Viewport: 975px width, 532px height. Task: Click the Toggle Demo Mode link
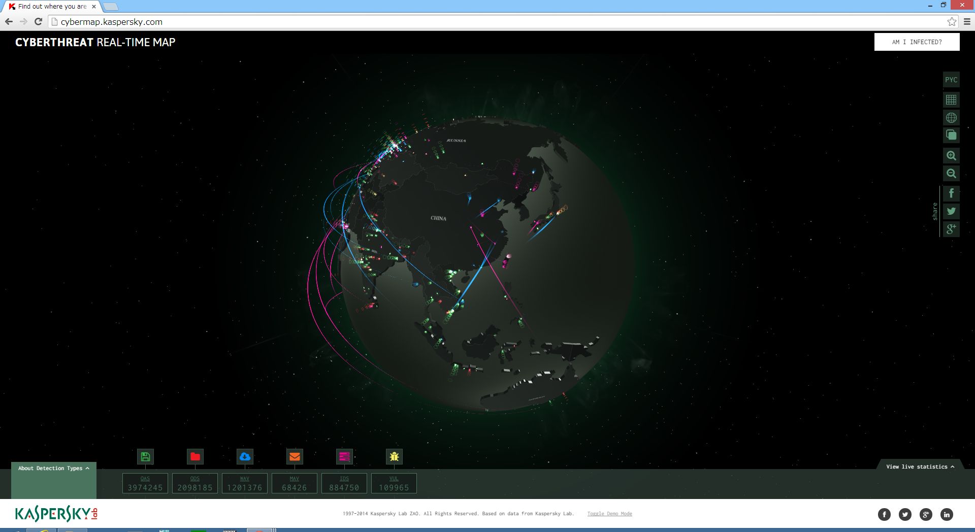click(x=609, y=514)
